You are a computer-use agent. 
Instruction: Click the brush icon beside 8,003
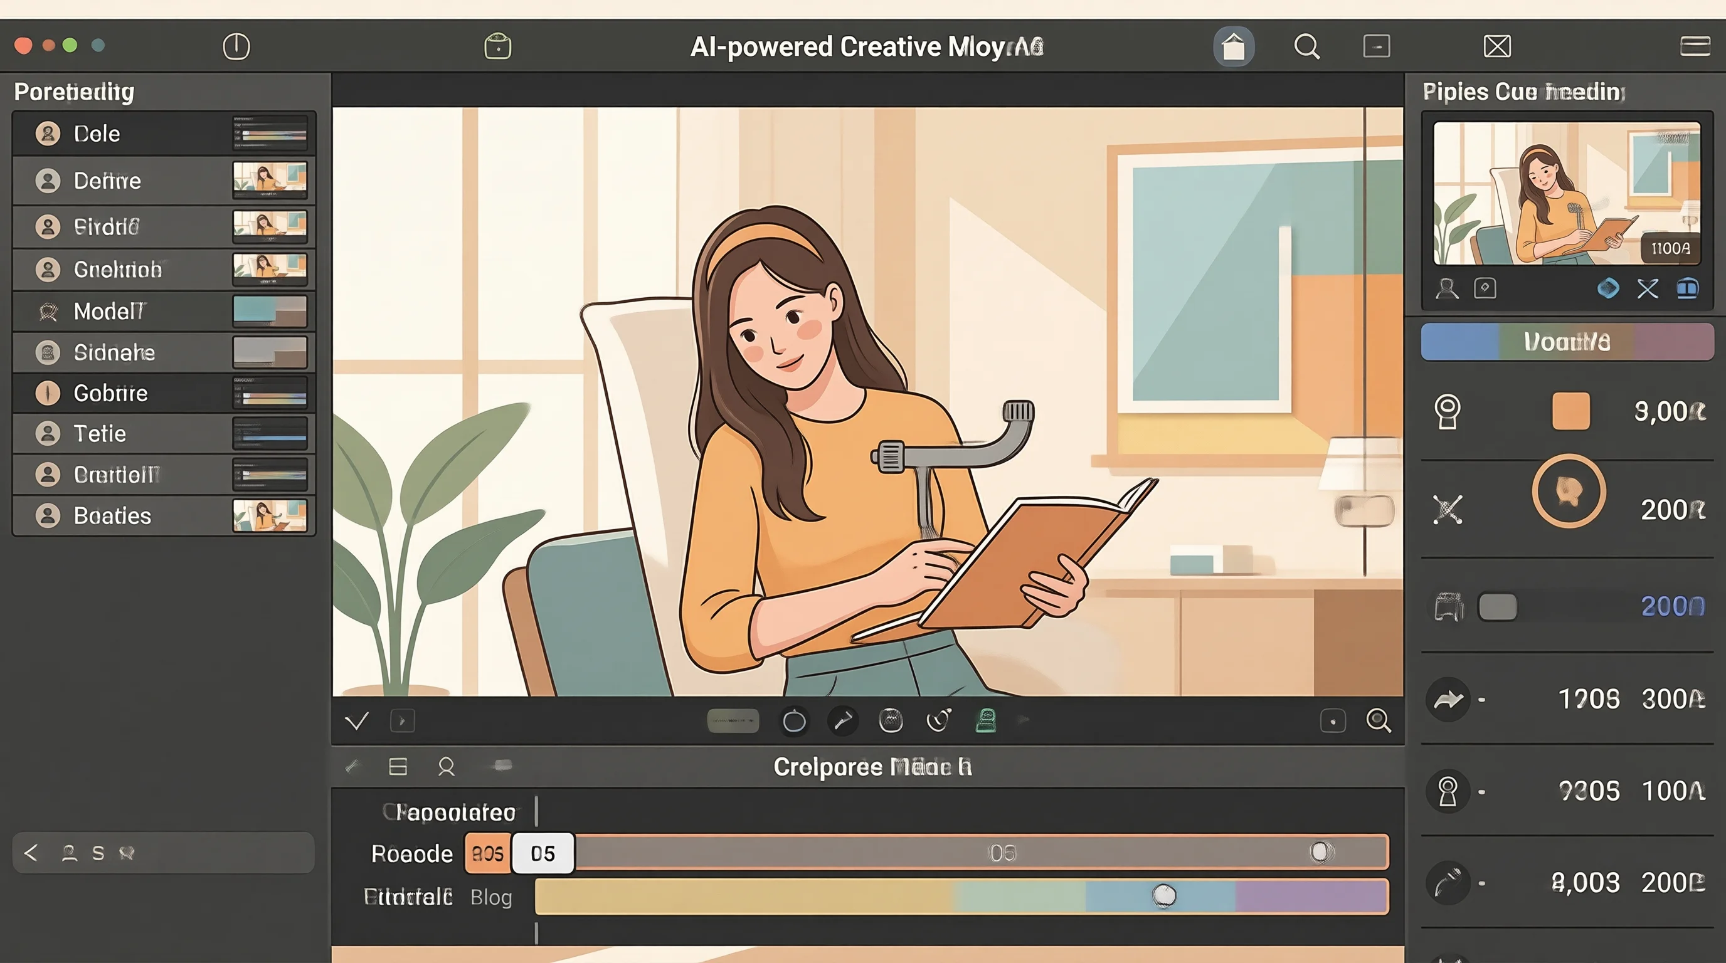(1449, 883)
